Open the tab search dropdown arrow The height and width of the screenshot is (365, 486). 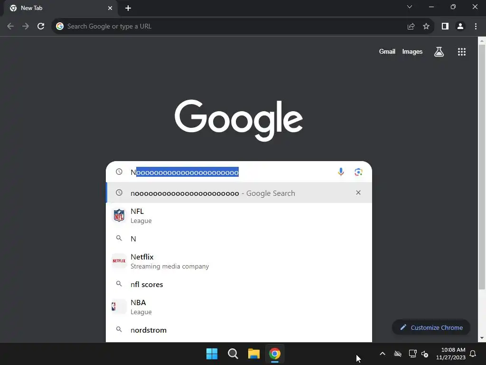(x=410, y=7)
